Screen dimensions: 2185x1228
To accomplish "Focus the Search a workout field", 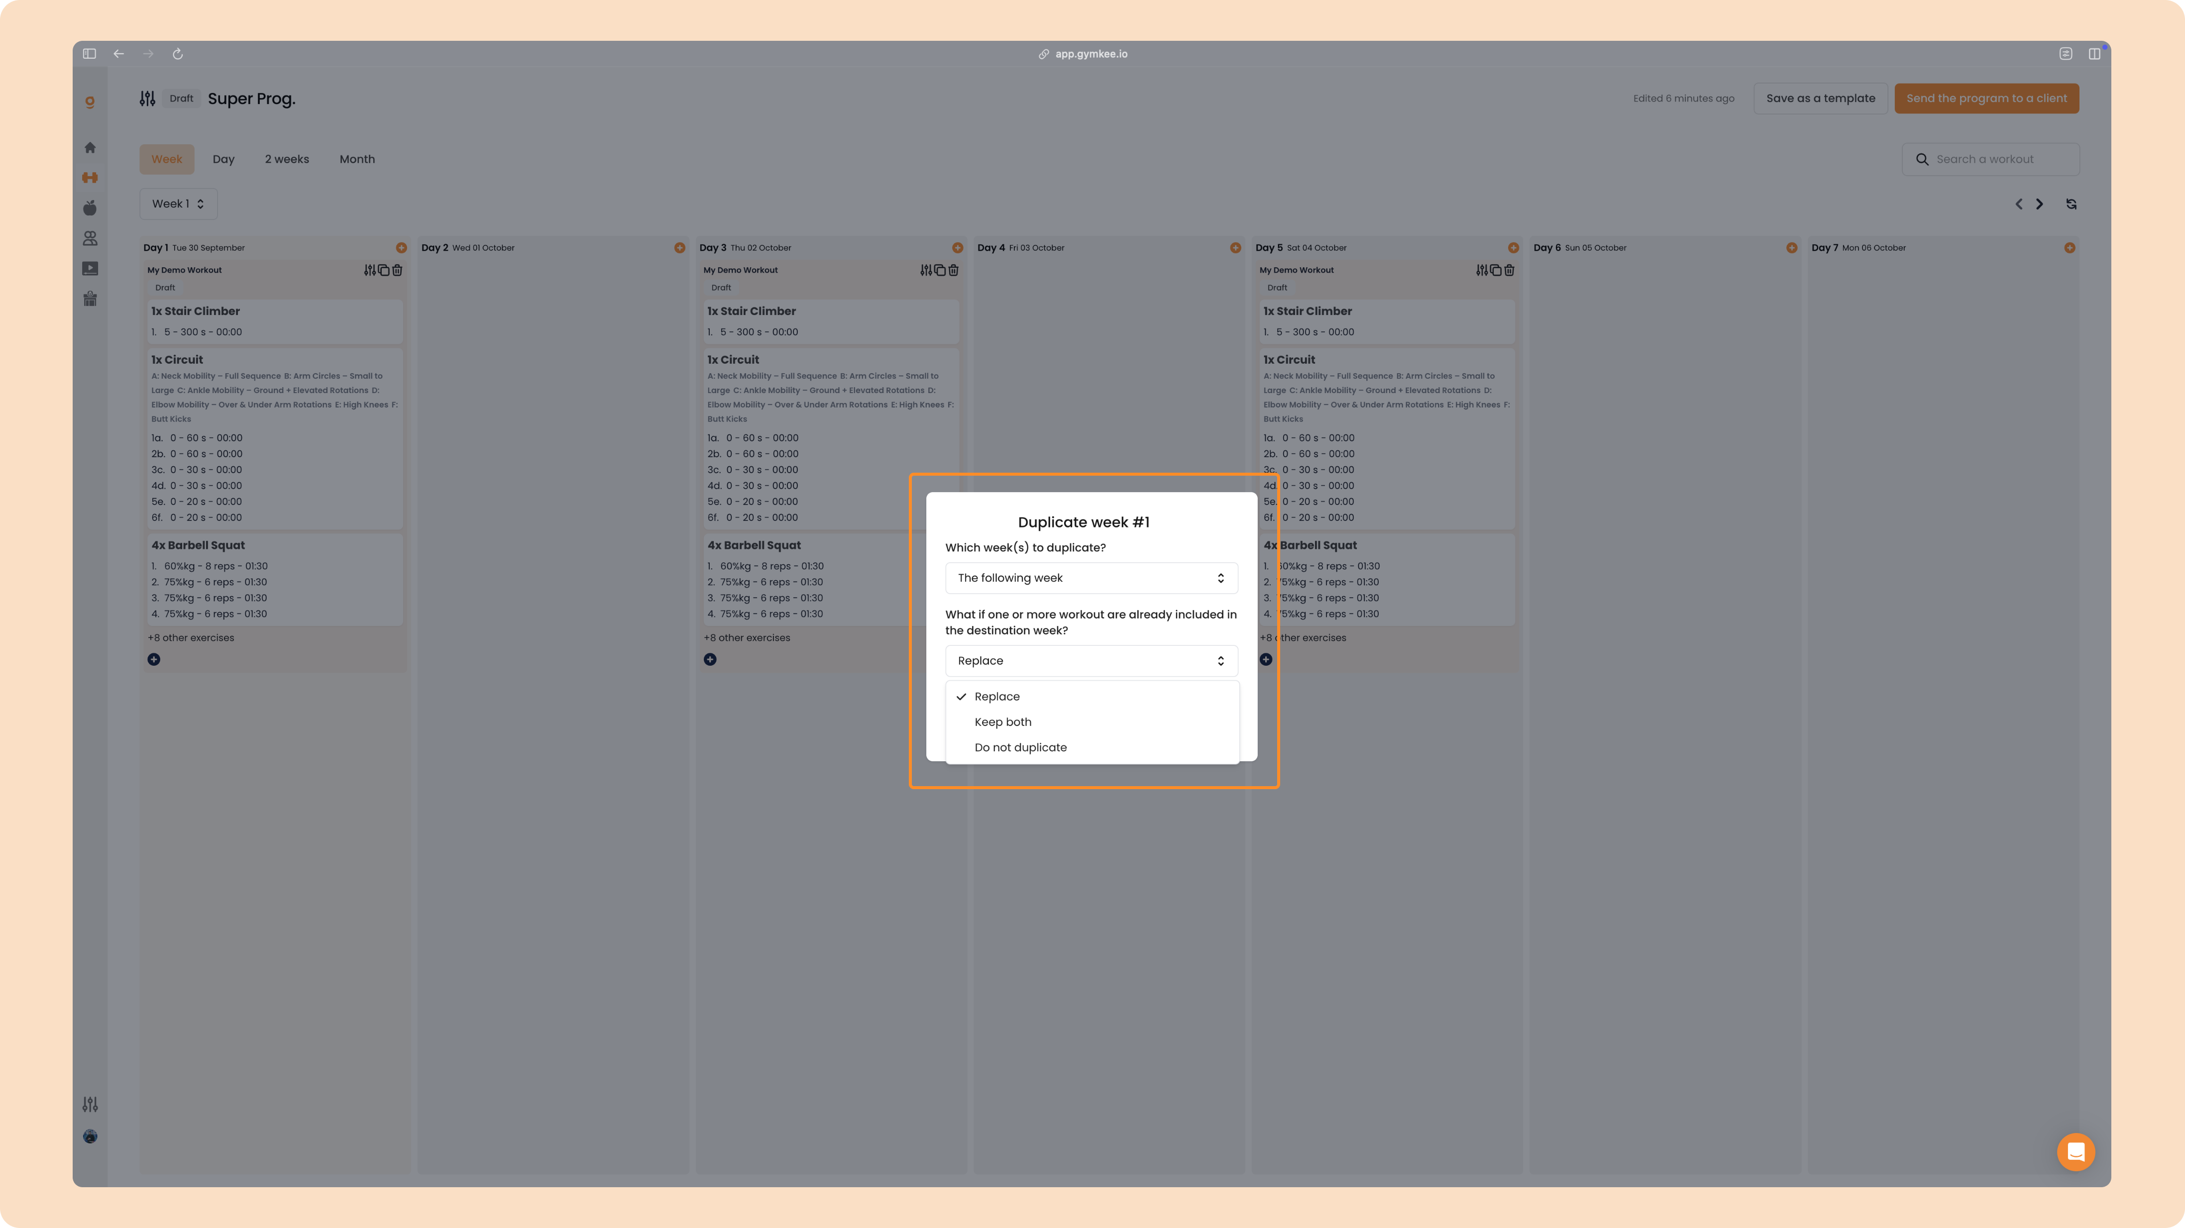I will pyautogui.click(x=1991, y=159).
